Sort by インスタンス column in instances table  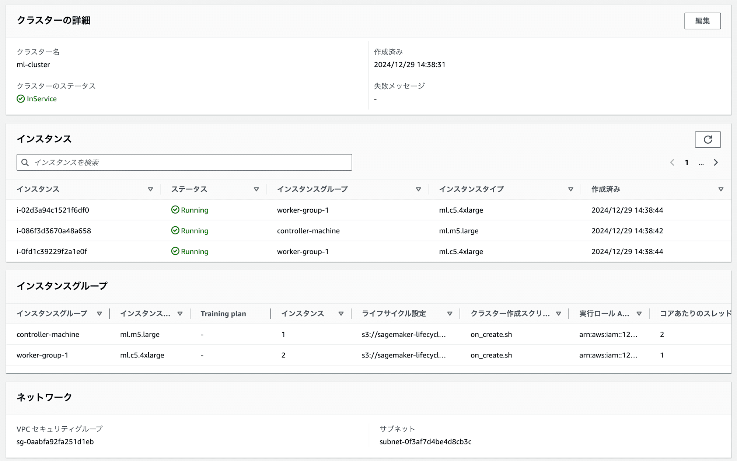(150, 189)
